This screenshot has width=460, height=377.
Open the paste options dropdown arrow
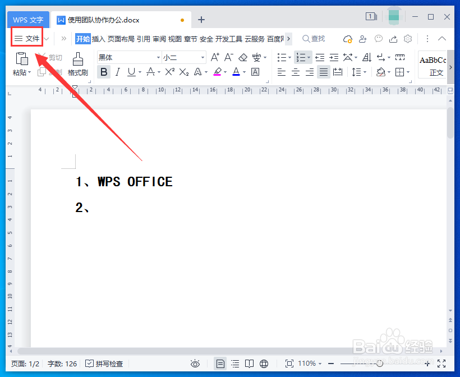click(x=29, y=72)
